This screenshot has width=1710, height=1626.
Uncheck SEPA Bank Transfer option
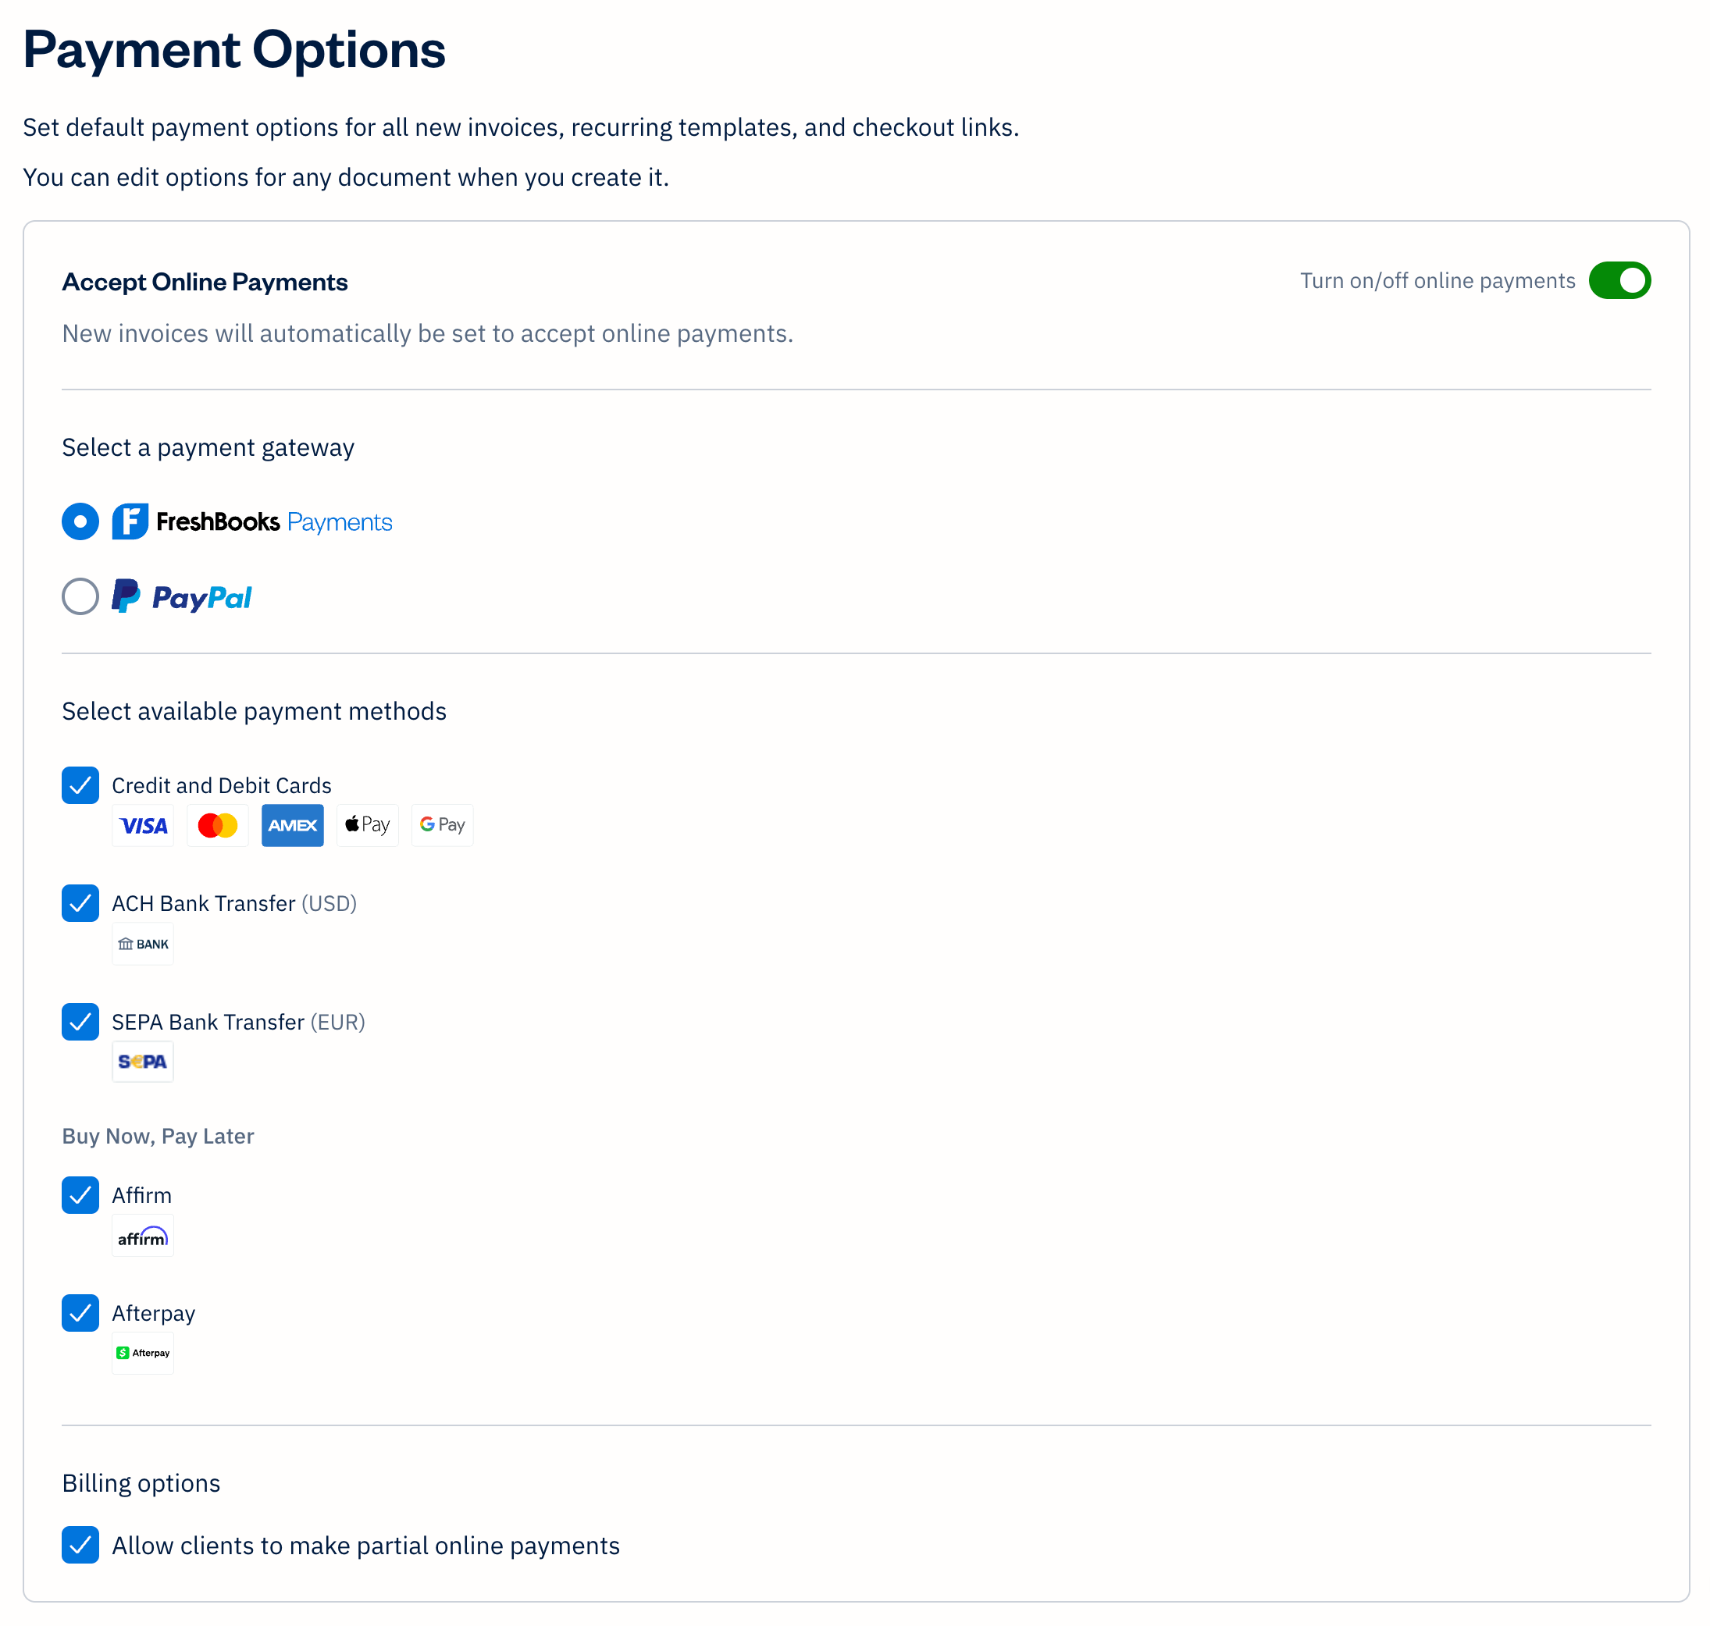tap(80, 1022)
